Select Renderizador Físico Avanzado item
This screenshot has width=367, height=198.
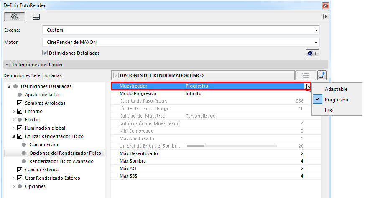click(x=61, y=161)
